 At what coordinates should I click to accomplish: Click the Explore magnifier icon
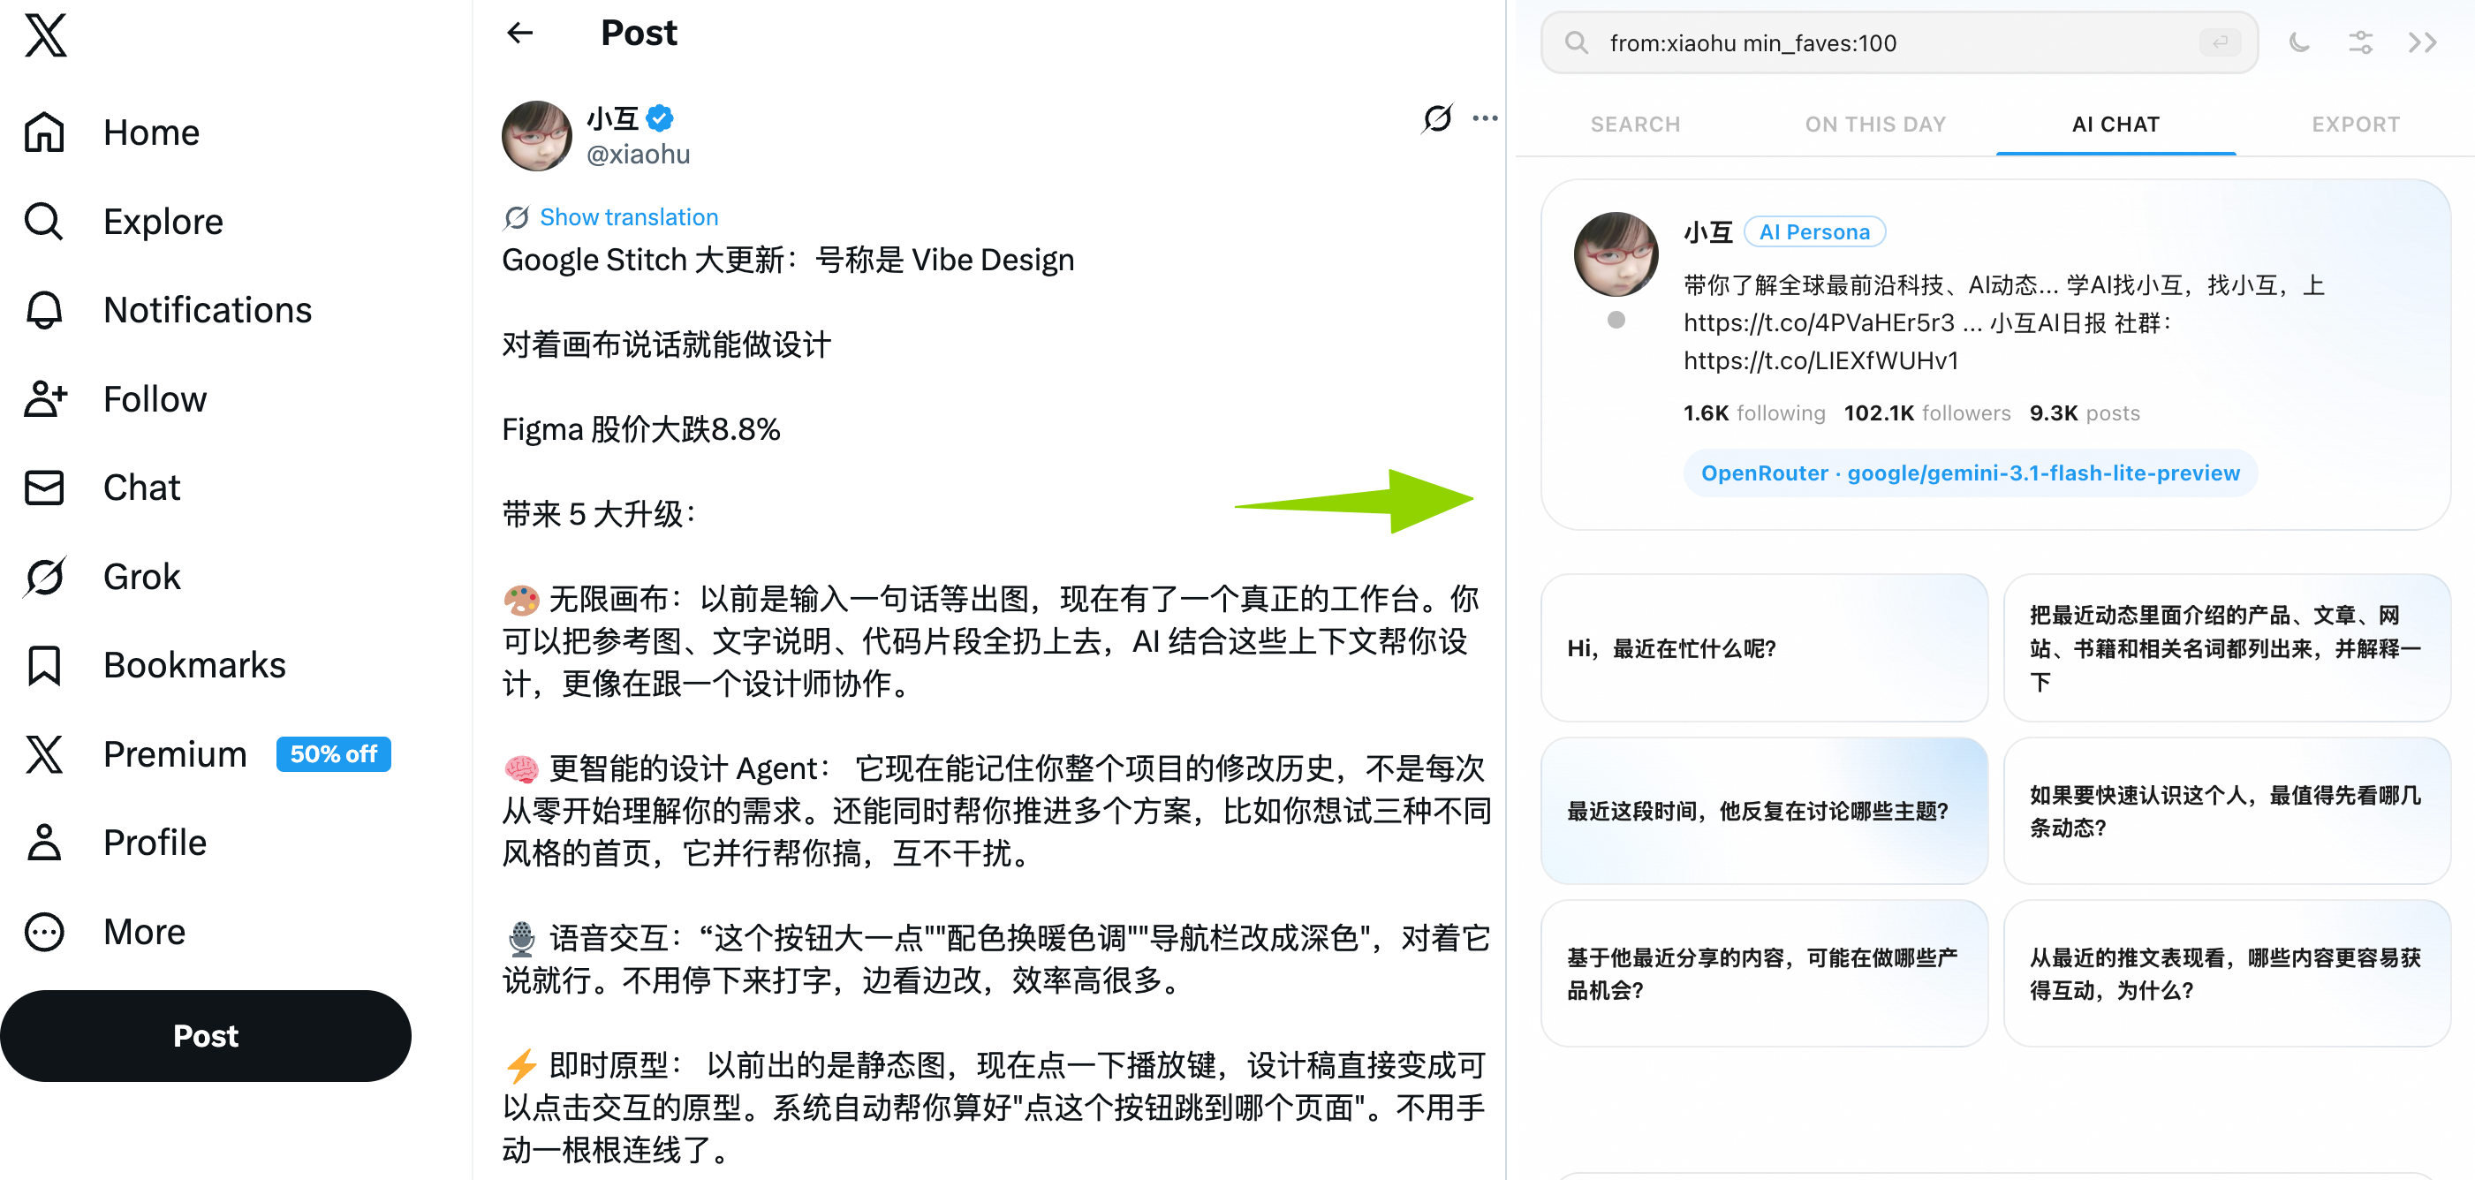[x=45, y=221]
